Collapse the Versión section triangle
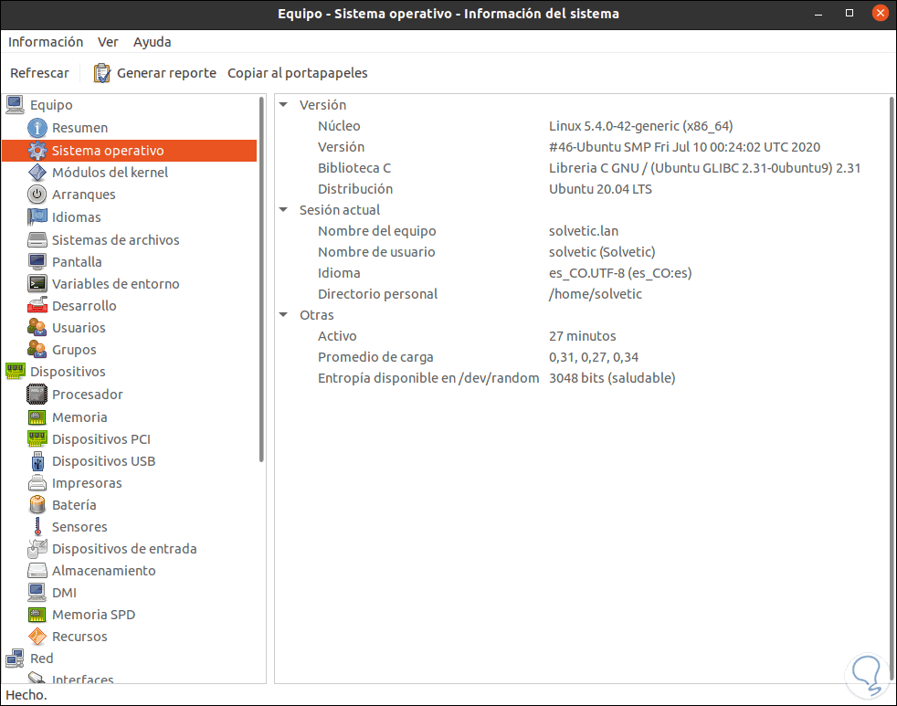Image resolution: width=897 pixels, height=706 pixels. coord(284,105)
